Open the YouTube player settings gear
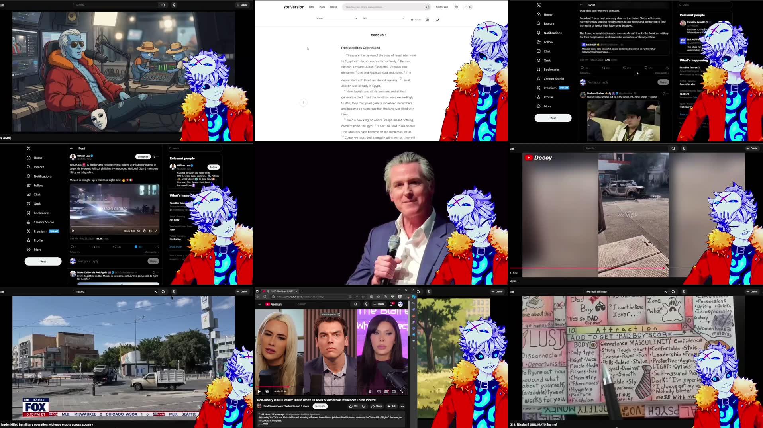This screenshot has width=763, height=428. (x=386, y=391)
